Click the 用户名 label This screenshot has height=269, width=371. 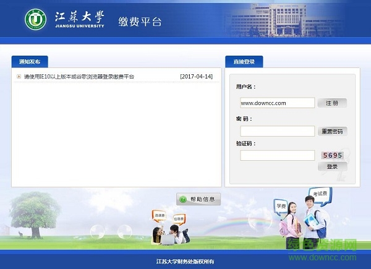pos(246,87)
